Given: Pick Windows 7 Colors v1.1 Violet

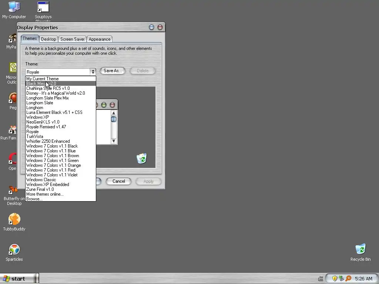Looking at the screenshot, I should tap(61, 175).
